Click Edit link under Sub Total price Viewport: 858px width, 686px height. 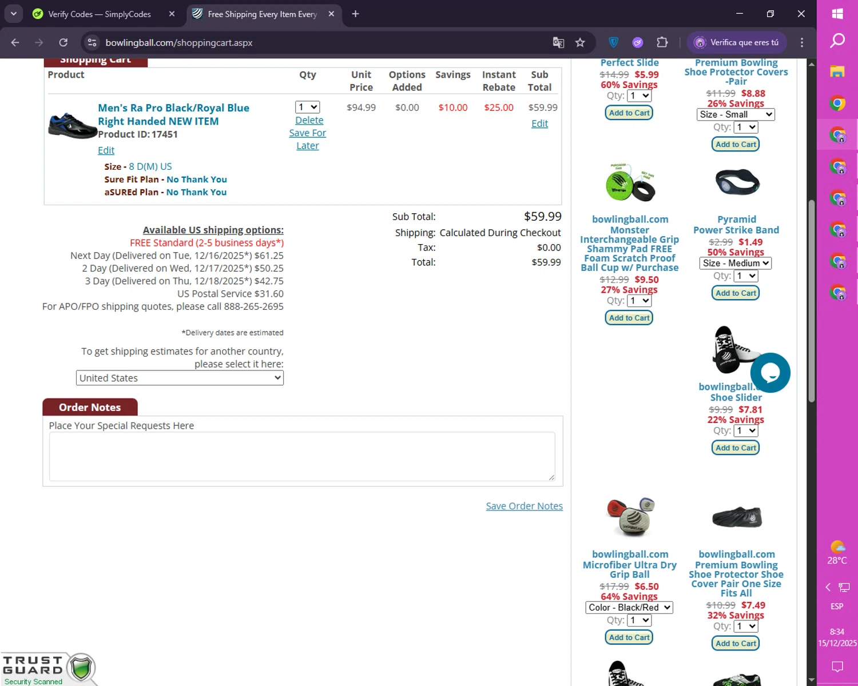539,123
